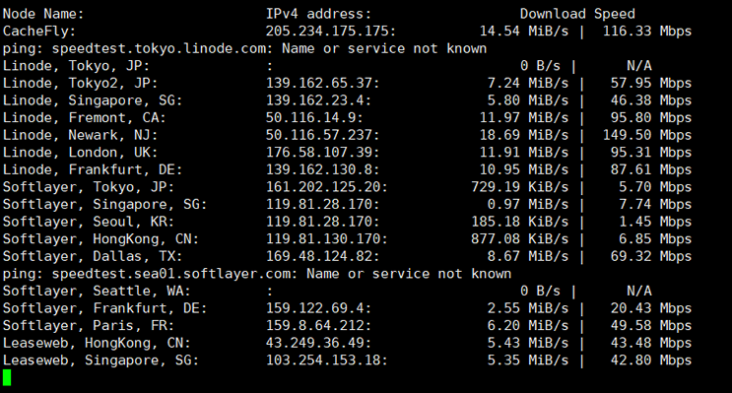Click the Softlayer Dallas 69.32 Mbps value

click(x=651, y=256)
